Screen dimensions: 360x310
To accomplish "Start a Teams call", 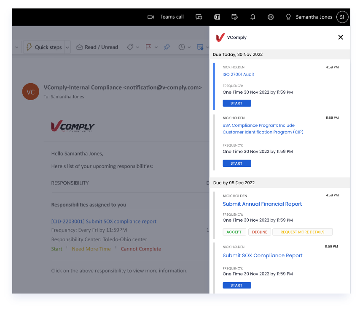I will pos(172,17).
